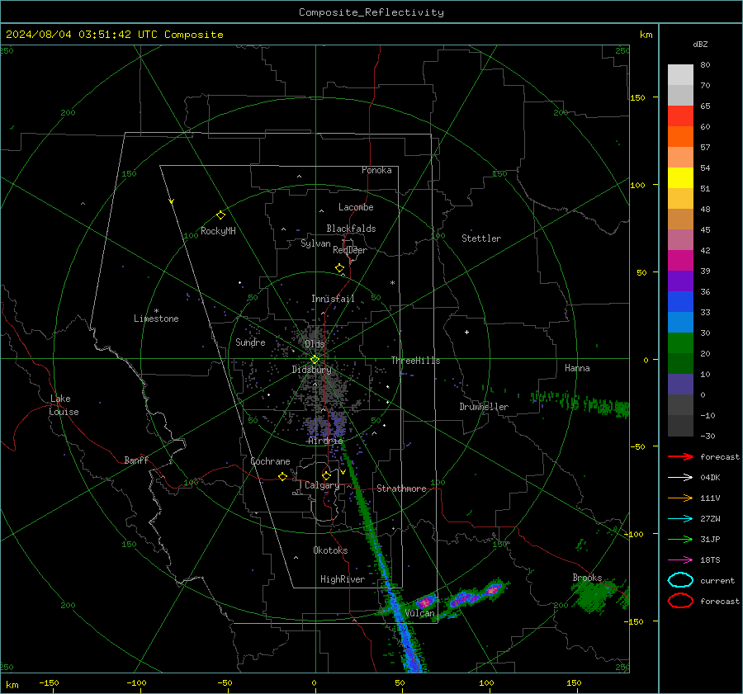Click the Strathmore city label
743x694 pixels.
coord(401,489)
